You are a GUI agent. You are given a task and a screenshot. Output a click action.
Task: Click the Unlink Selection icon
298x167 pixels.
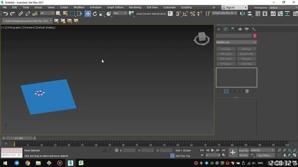click(x=28, y=13)
